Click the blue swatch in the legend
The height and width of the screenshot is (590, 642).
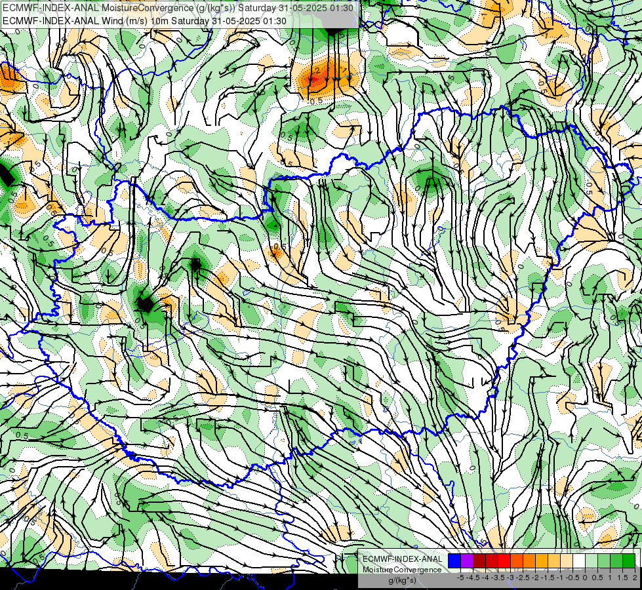pyautogui.click(x=454, y=561)
